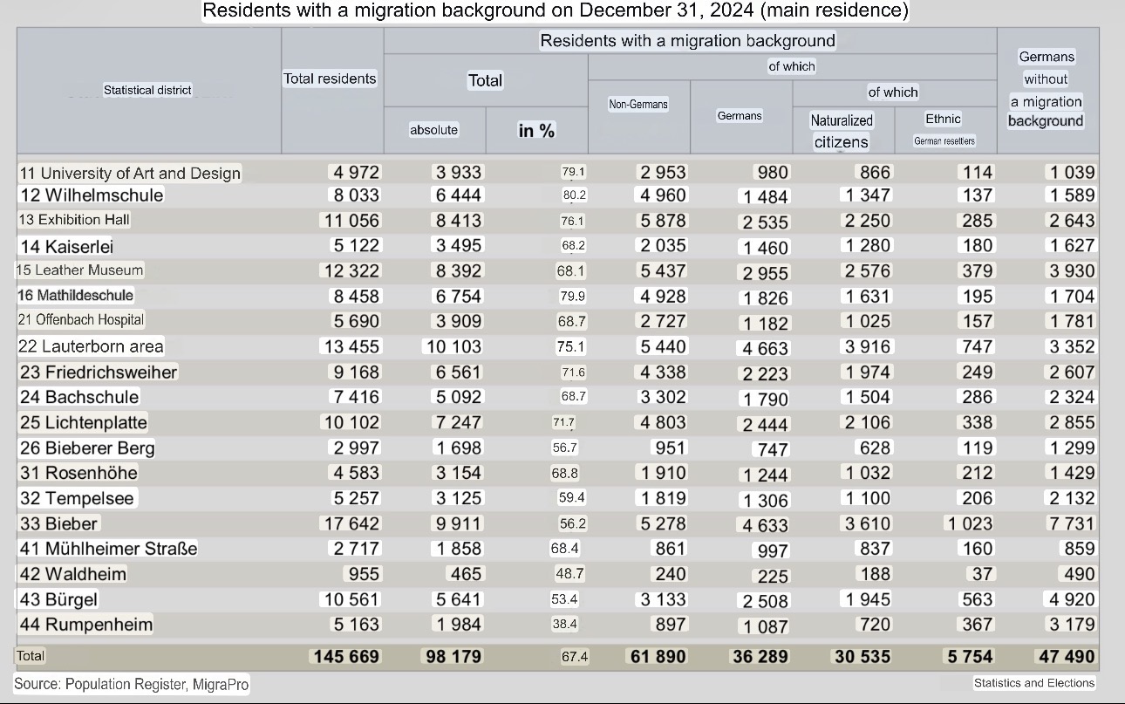Click the 'Total' label in the bottom summary row

click(x=31, y=655)
